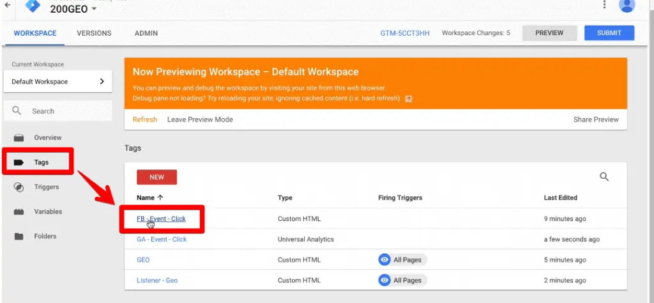Click the Refresh preview link
The width and height of the screenshot is (654, 303).
[145, 120]
